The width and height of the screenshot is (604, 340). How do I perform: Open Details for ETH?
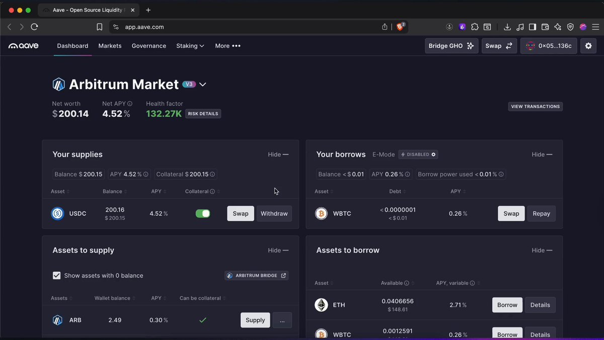point(540,305)
